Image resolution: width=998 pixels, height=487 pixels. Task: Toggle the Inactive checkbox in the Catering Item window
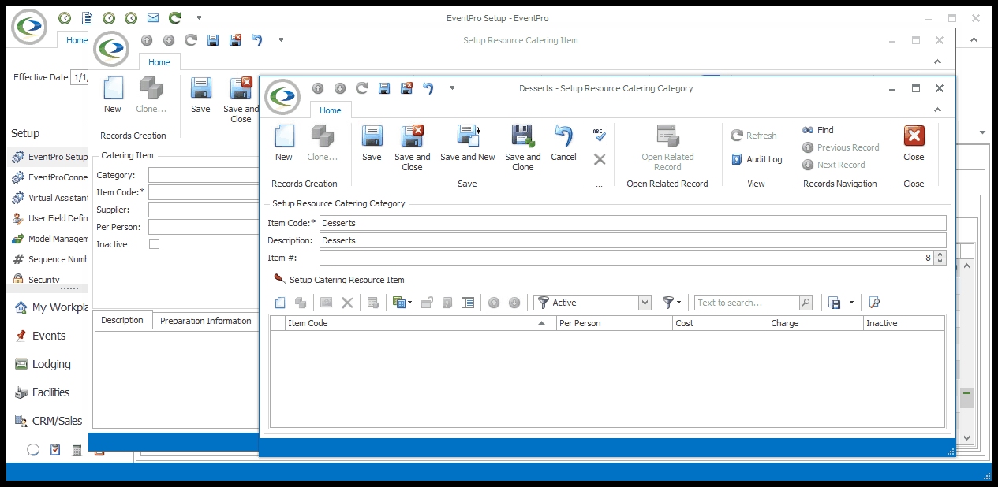tap(154, 244)
